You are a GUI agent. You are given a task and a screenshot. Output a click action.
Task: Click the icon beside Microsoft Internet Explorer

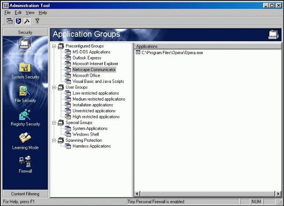click(x=68, y=64)
